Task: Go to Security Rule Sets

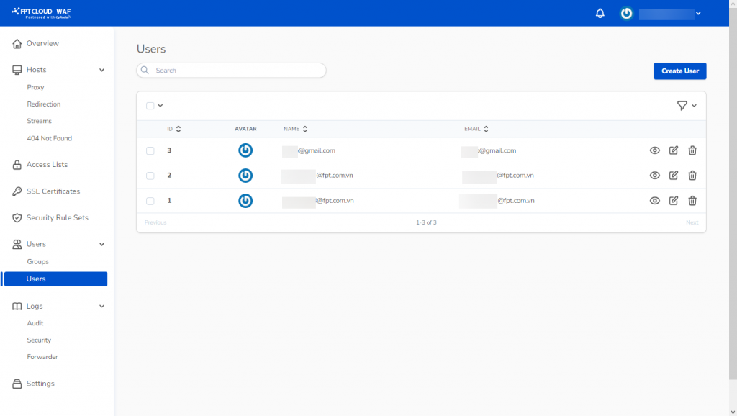Action: pos(57,217)
